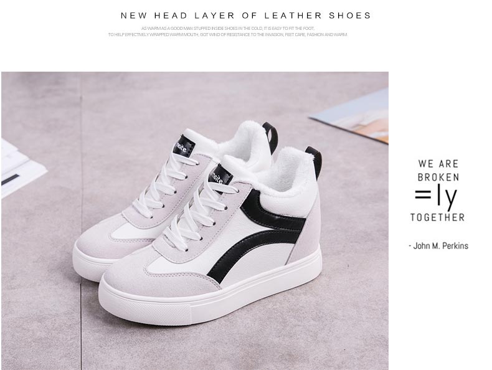Click the "meite" tongue label on rear shoe

point(182,146)
